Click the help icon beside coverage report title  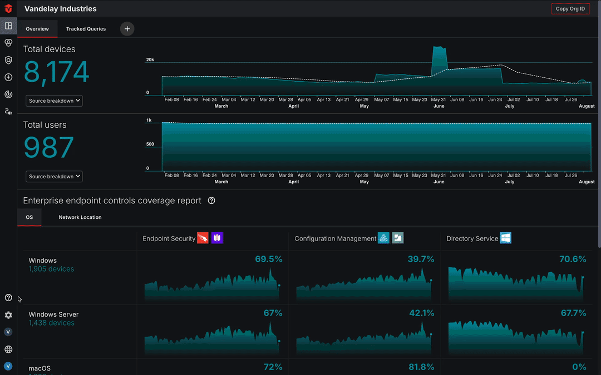coord(211,201)
